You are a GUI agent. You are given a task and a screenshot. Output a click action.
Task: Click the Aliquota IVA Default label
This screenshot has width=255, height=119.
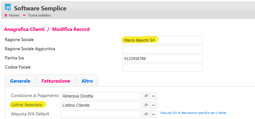click(x=30, y=114)
